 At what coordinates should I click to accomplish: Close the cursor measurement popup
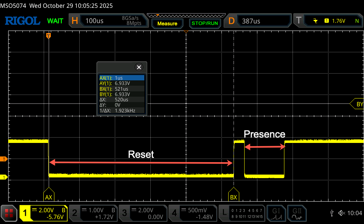coord(139,67)
